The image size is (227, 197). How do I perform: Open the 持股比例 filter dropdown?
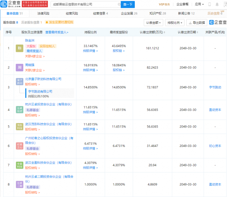click(x=175, y=23)
